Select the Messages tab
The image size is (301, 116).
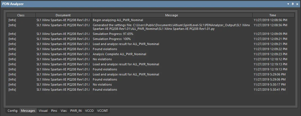[28, 111]
